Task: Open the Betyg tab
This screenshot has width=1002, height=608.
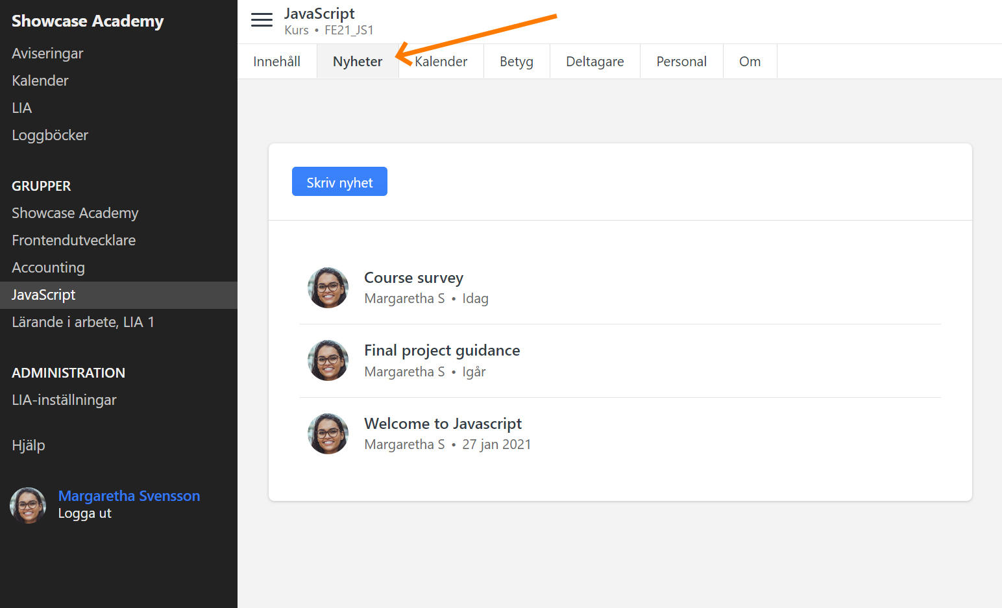Action: coord(516,62)
